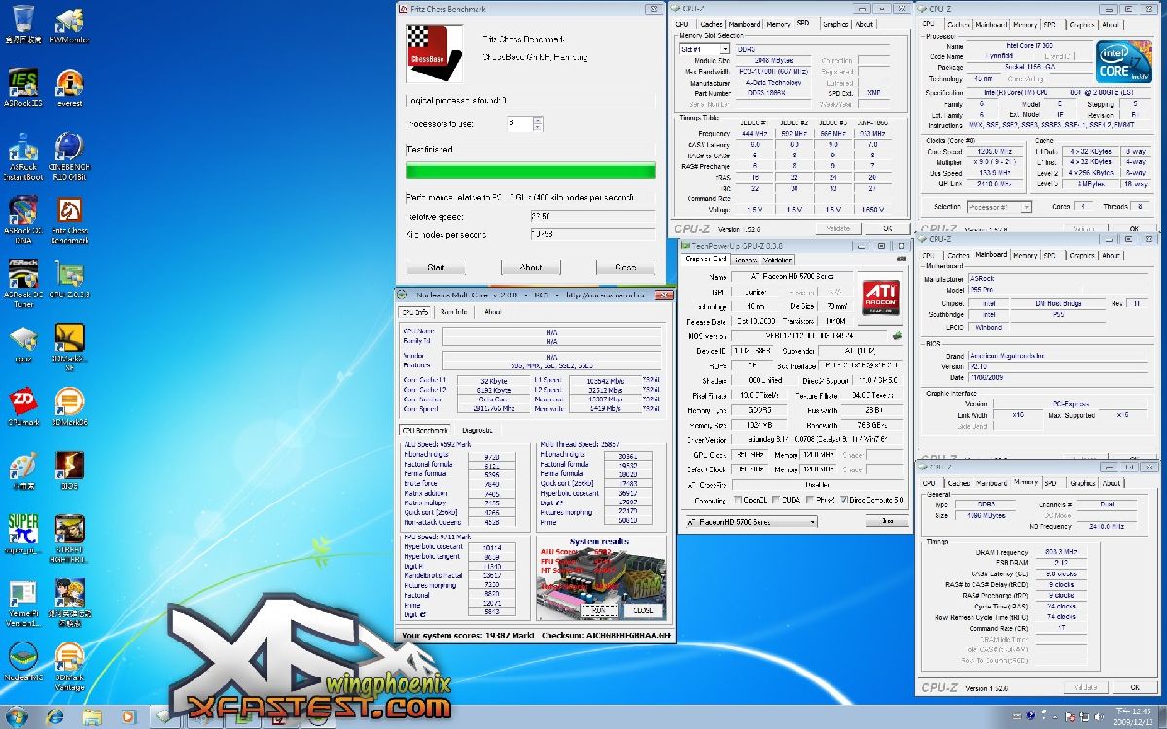This screenshot has height=729, width=1167.
Task: Open Windows Media Player taskbar icon
Action: [x=128, y=716]
